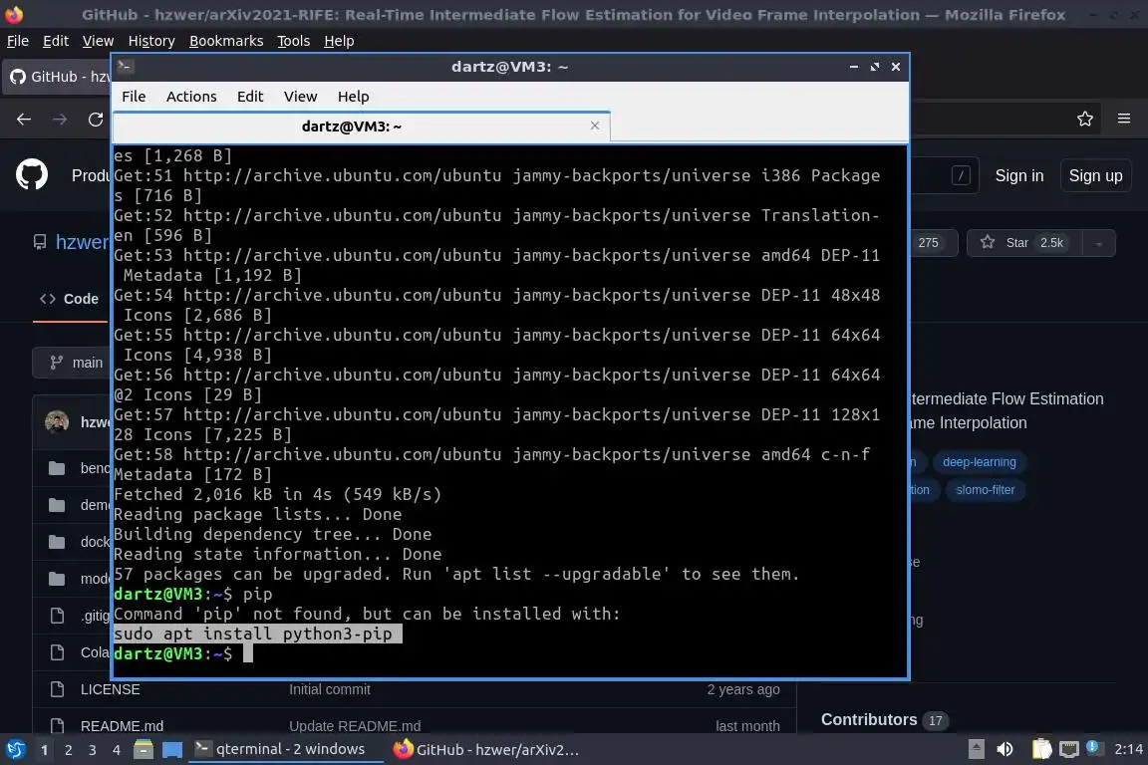Go forward in Firefox
This screenshot has width=1148, height=765.
click(60, 120)
